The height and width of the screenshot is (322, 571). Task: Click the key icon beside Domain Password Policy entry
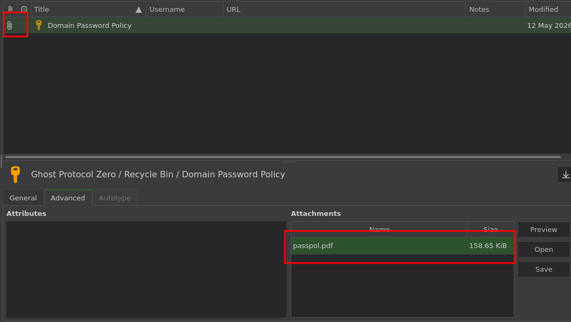point(39,25)
